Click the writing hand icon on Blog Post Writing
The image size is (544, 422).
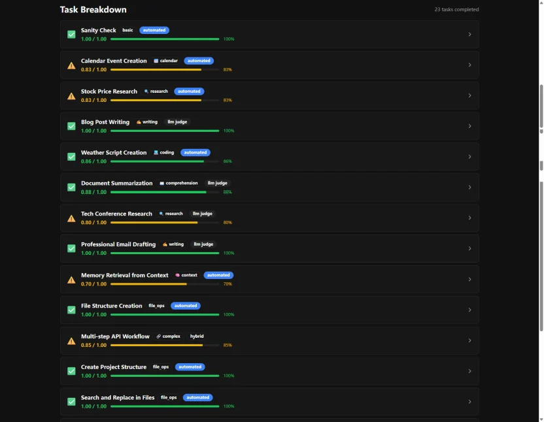pyautogui.click(x=139, y=122)
